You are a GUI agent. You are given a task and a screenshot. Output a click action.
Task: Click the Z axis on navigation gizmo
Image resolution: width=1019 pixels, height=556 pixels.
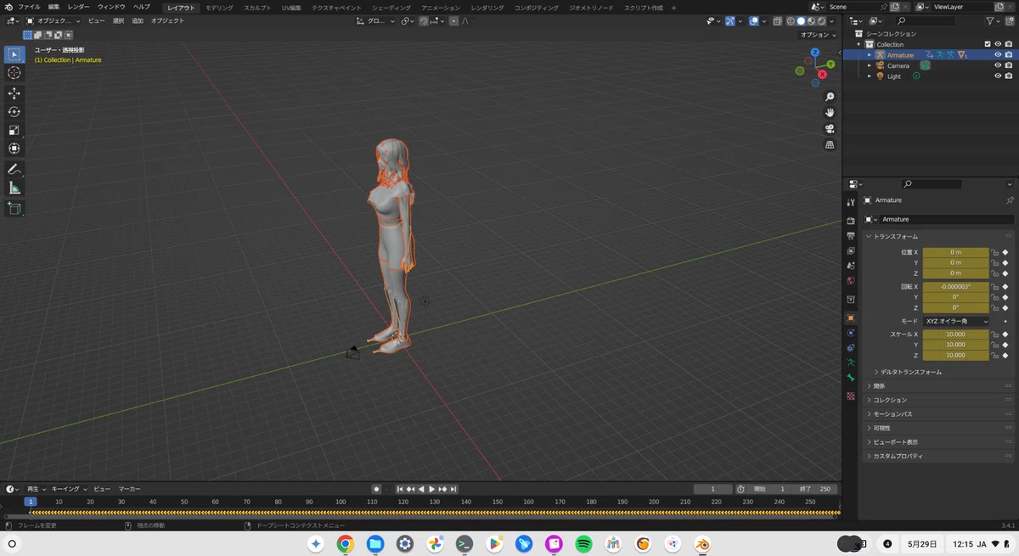pyautogui.click(x=814, y=53)
